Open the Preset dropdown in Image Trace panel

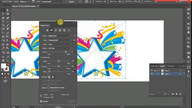click(x=60, y=36)
